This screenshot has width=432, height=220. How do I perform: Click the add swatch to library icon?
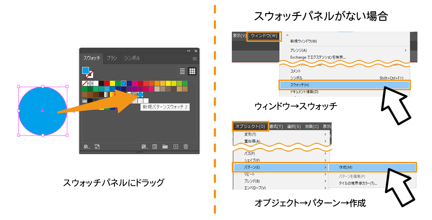[97, 147]
